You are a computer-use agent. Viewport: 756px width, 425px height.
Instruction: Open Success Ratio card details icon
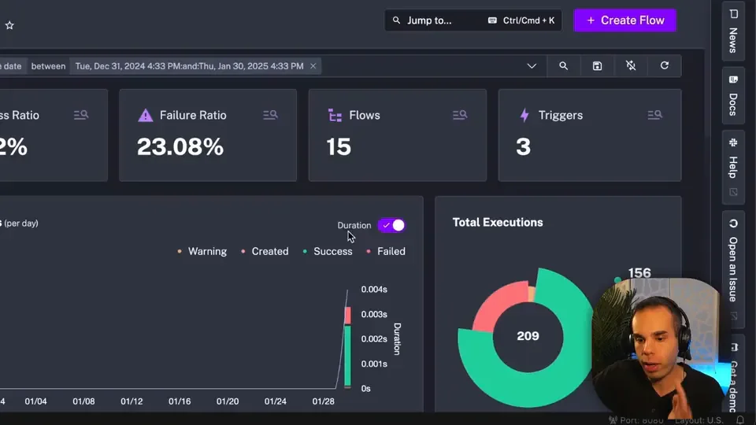click(x=81, y=115)
